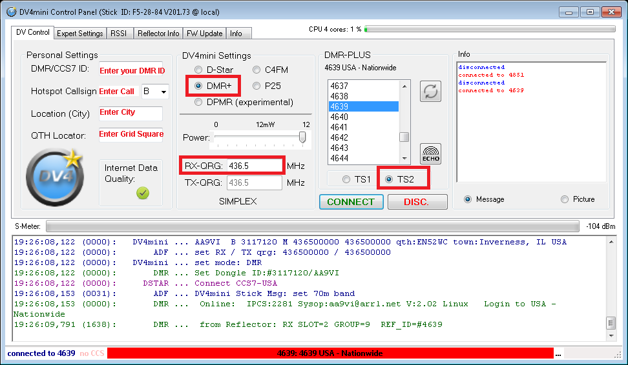Click log window scrollbar thumb

point(611,322)
